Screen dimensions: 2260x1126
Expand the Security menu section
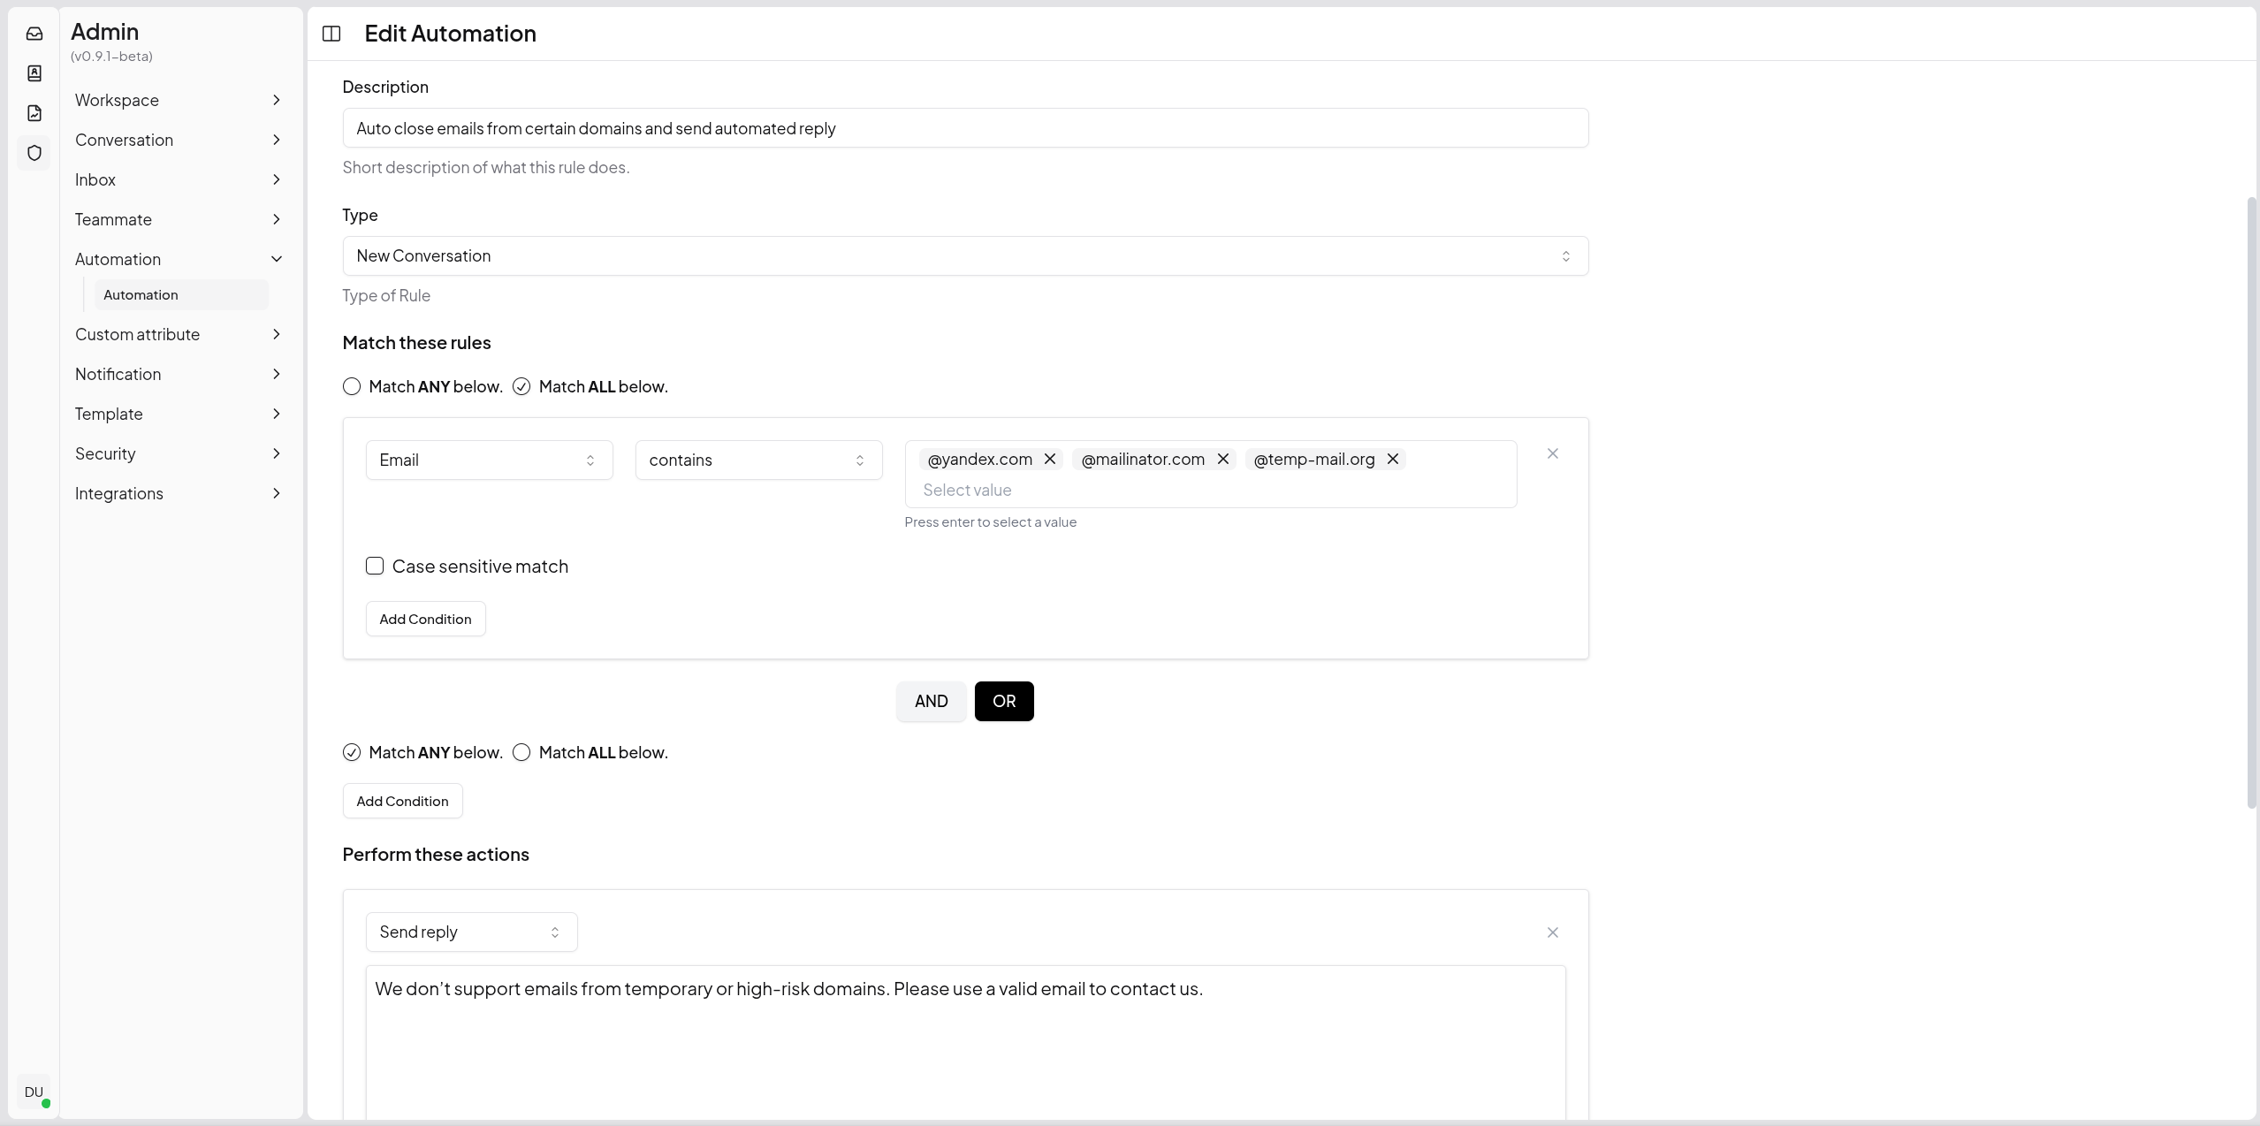pos(178,453)
